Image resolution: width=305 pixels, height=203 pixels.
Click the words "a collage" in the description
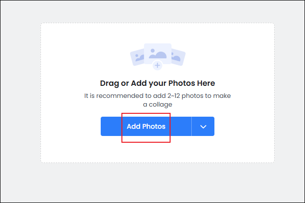tap(157, 104)
